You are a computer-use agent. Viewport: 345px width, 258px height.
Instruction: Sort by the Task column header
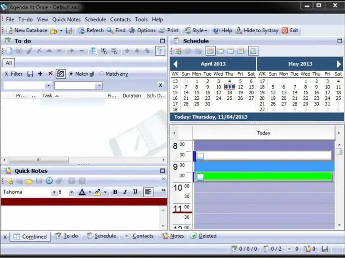click(x=73, y=95)
